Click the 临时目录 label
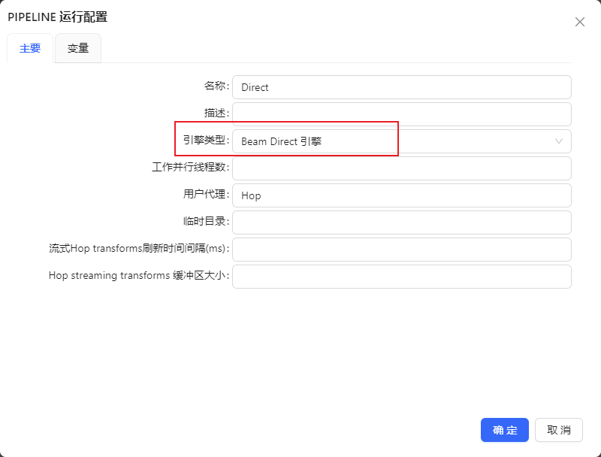 tap(205, 222)
